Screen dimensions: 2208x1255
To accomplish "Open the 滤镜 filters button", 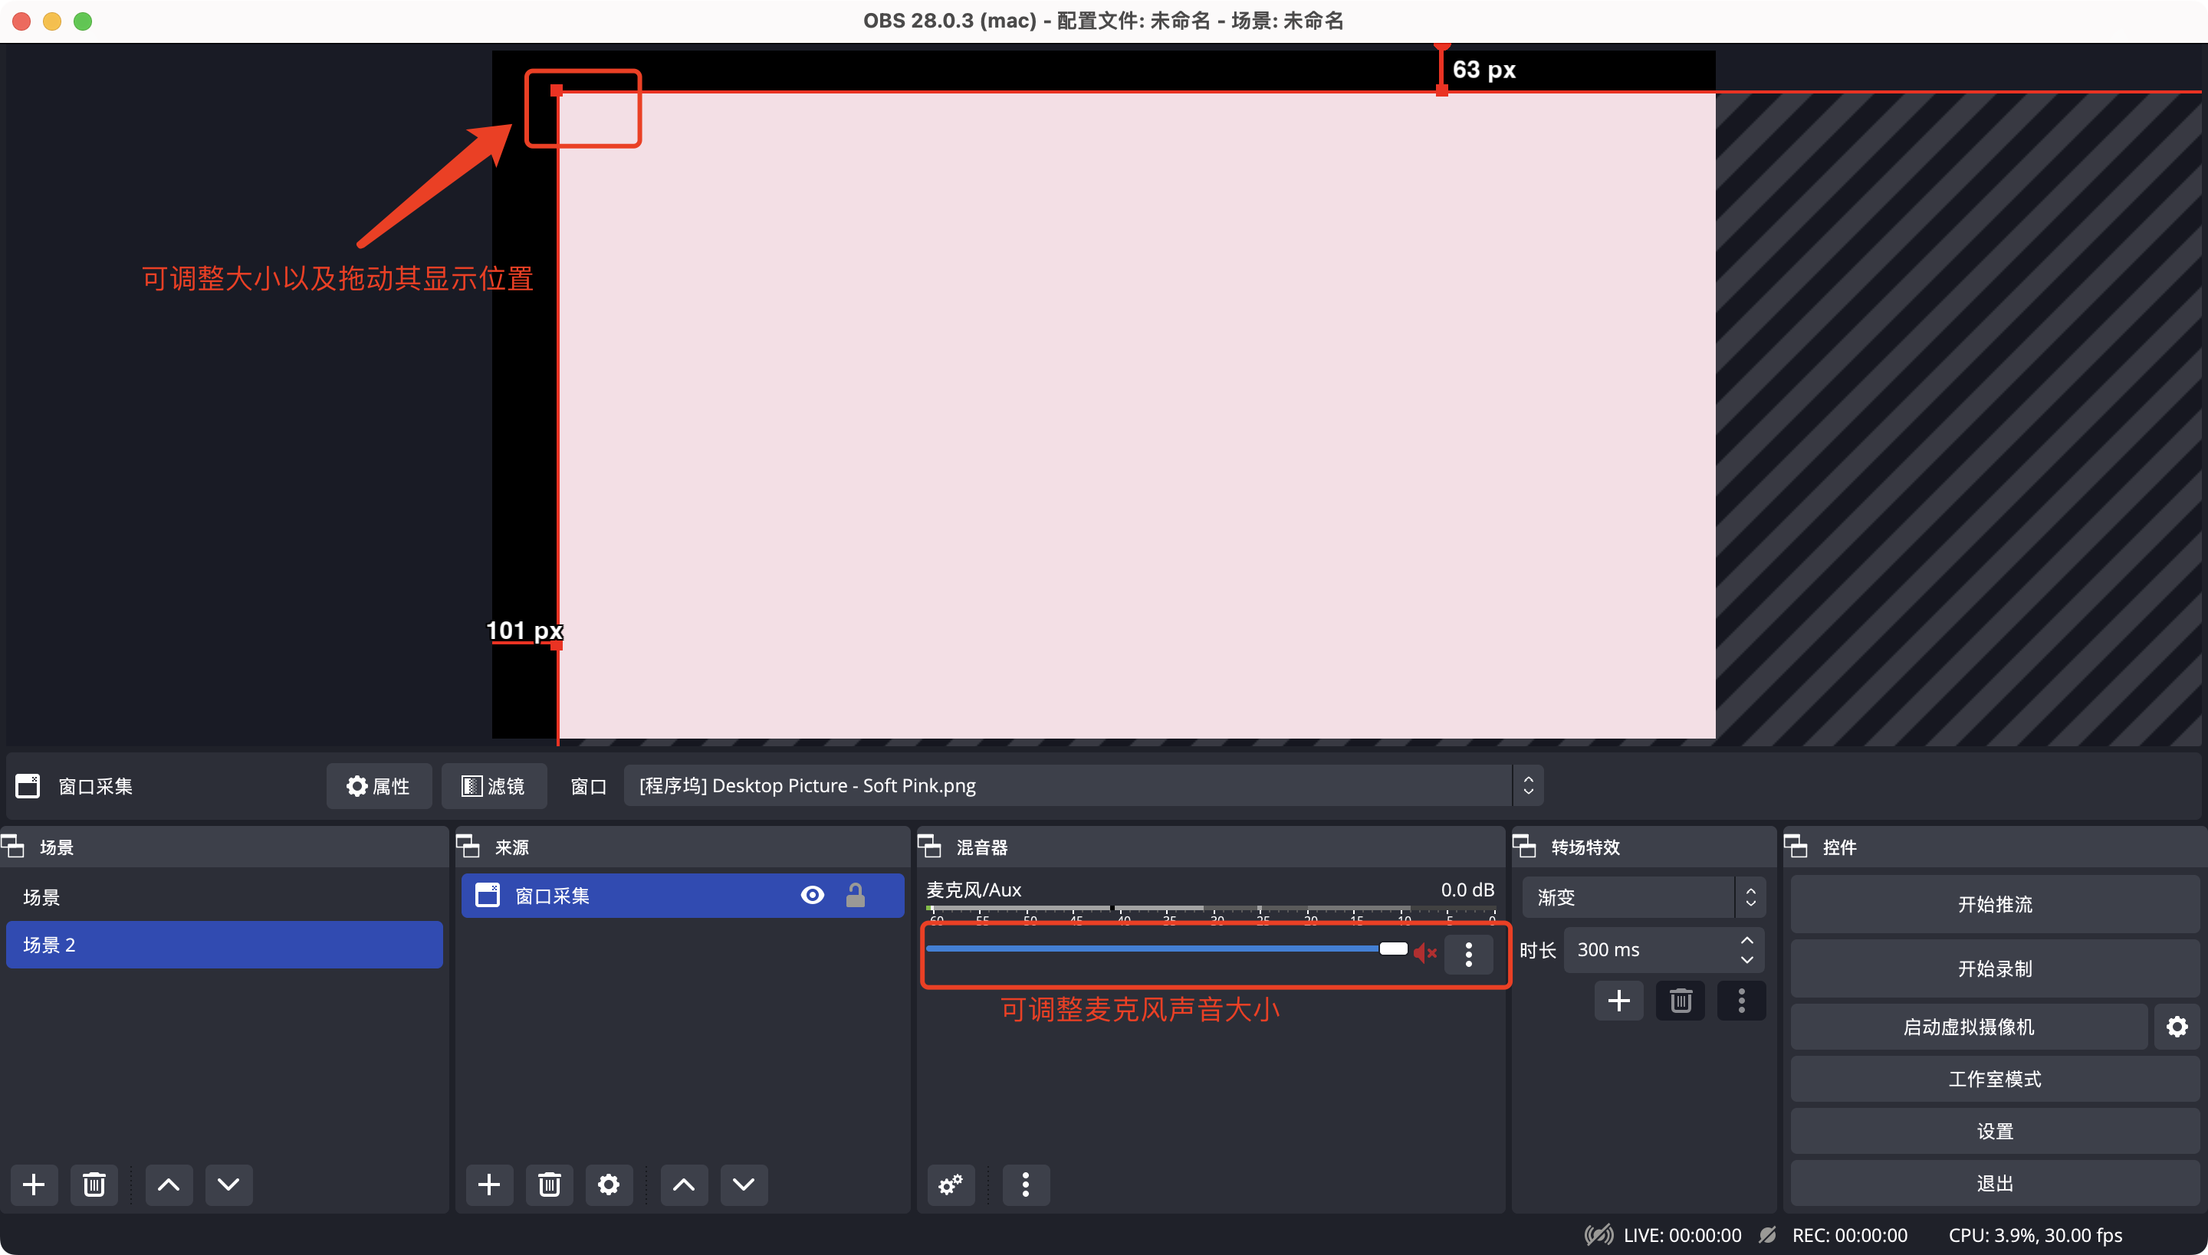I will [494, 786].
